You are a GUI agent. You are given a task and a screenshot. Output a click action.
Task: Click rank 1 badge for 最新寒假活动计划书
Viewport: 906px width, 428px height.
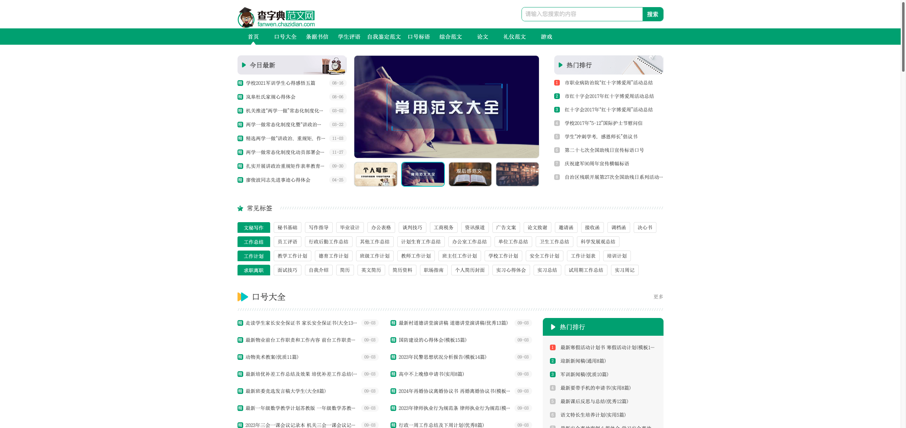point(553,347)
